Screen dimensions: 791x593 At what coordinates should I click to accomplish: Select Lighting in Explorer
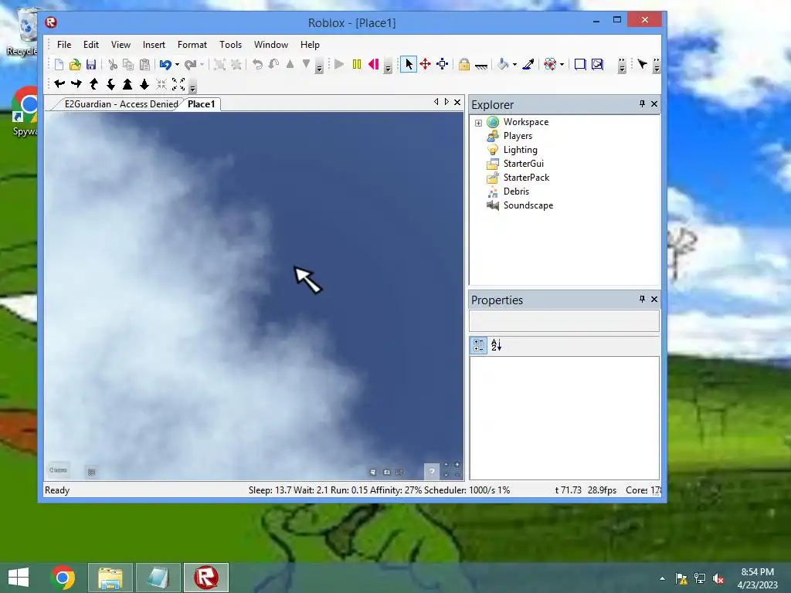(520, 150)
